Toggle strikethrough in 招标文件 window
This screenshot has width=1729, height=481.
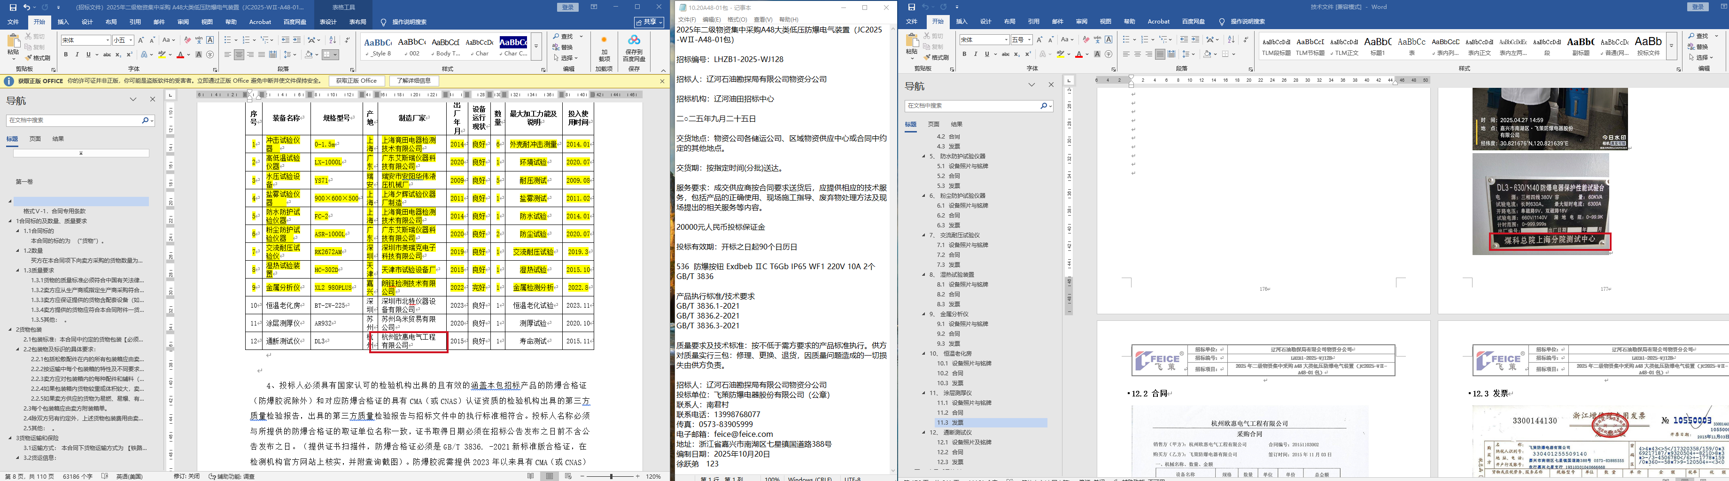tap(107, 55)
